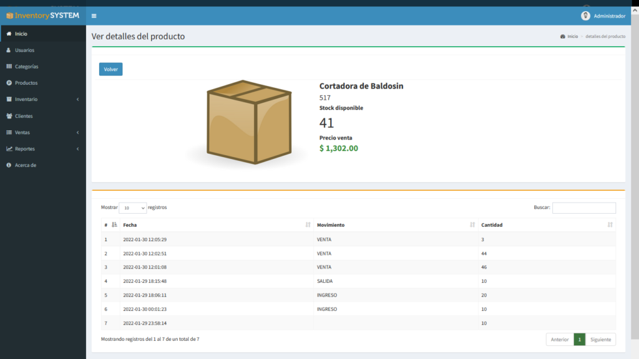Click the Inicio home icon
Screen dimensions: 639x359
(9, 34)
